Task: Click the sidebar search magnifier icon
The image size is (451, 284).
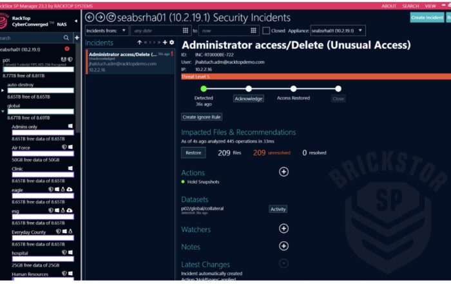Action: (66, 37)
